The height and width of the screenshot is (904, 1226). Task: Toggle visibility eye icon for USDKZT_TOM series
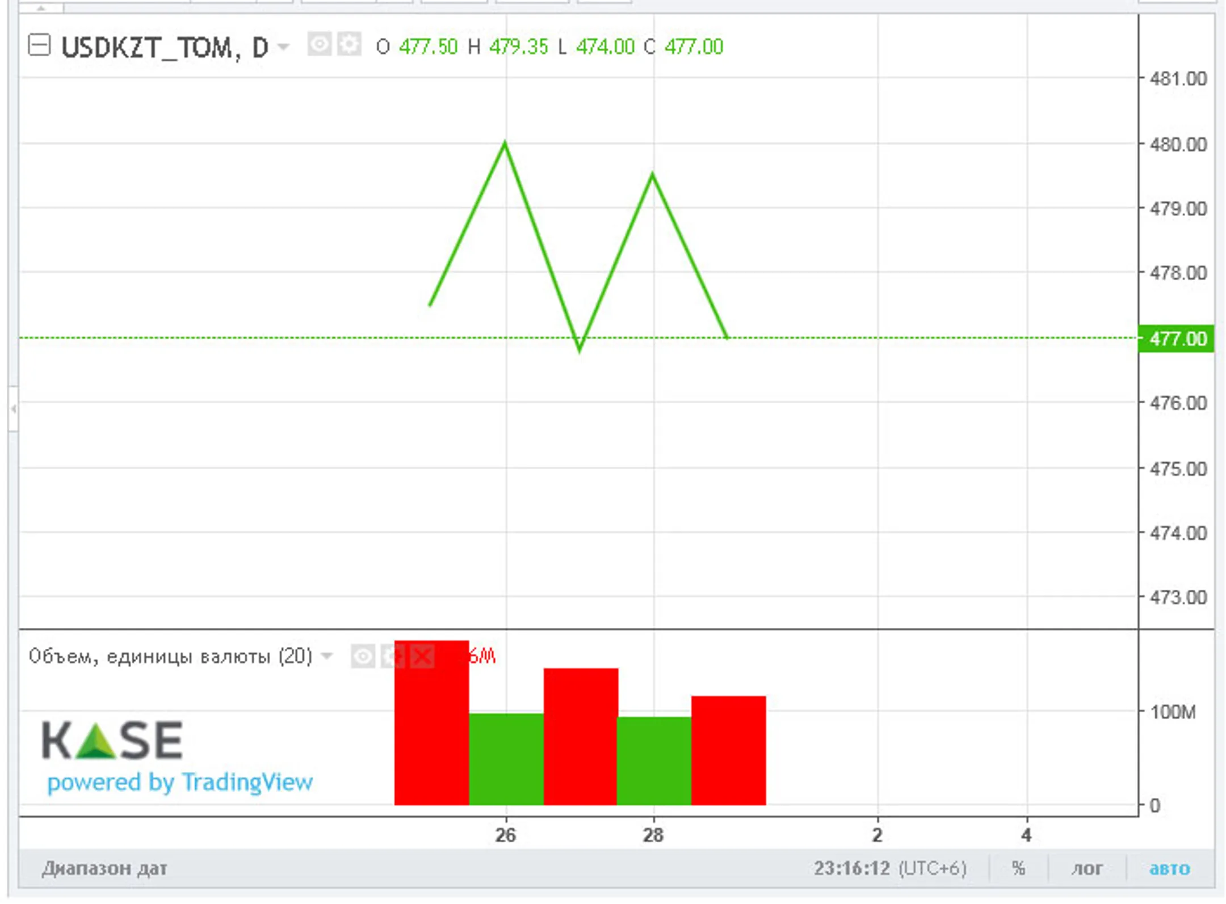[x=319, y=44]
